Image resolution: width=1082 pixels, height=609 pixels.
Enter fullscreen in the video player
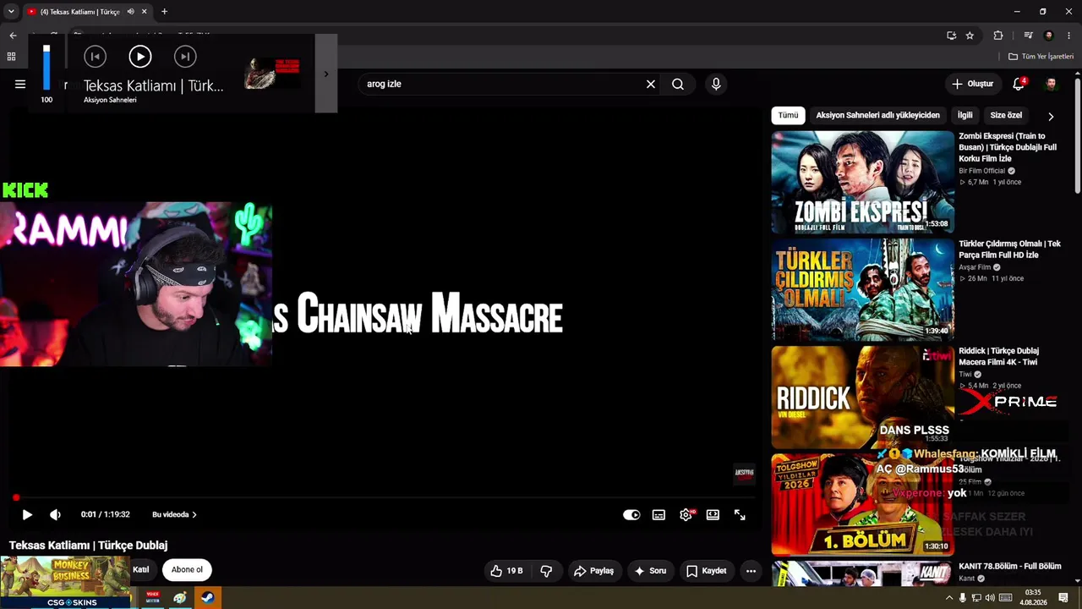point(740,514)
